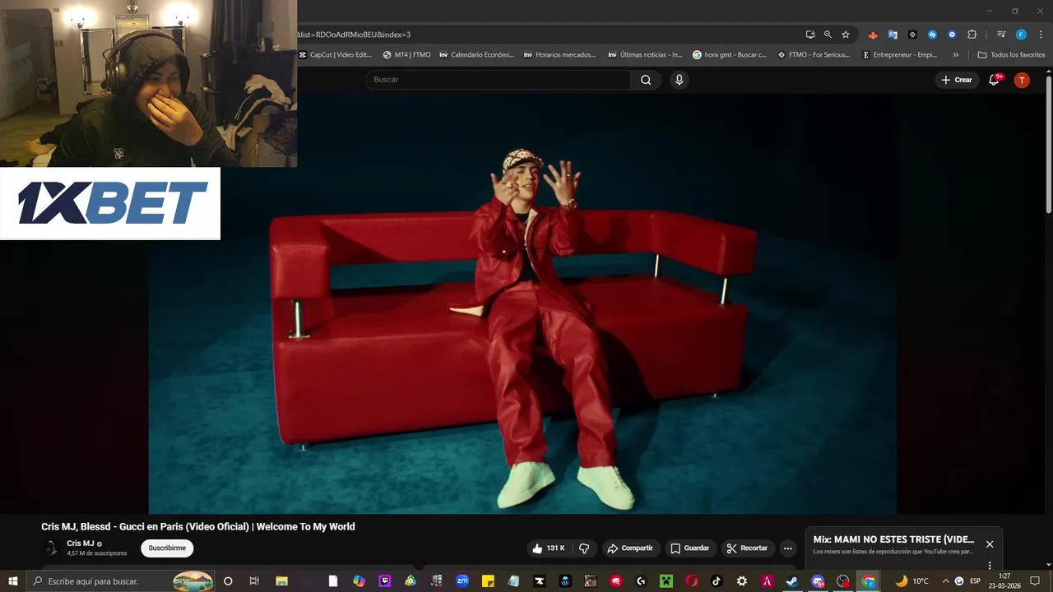Open Chrome profile avatar
The height and width of the screenshot is (592, 1053).
1021,35
